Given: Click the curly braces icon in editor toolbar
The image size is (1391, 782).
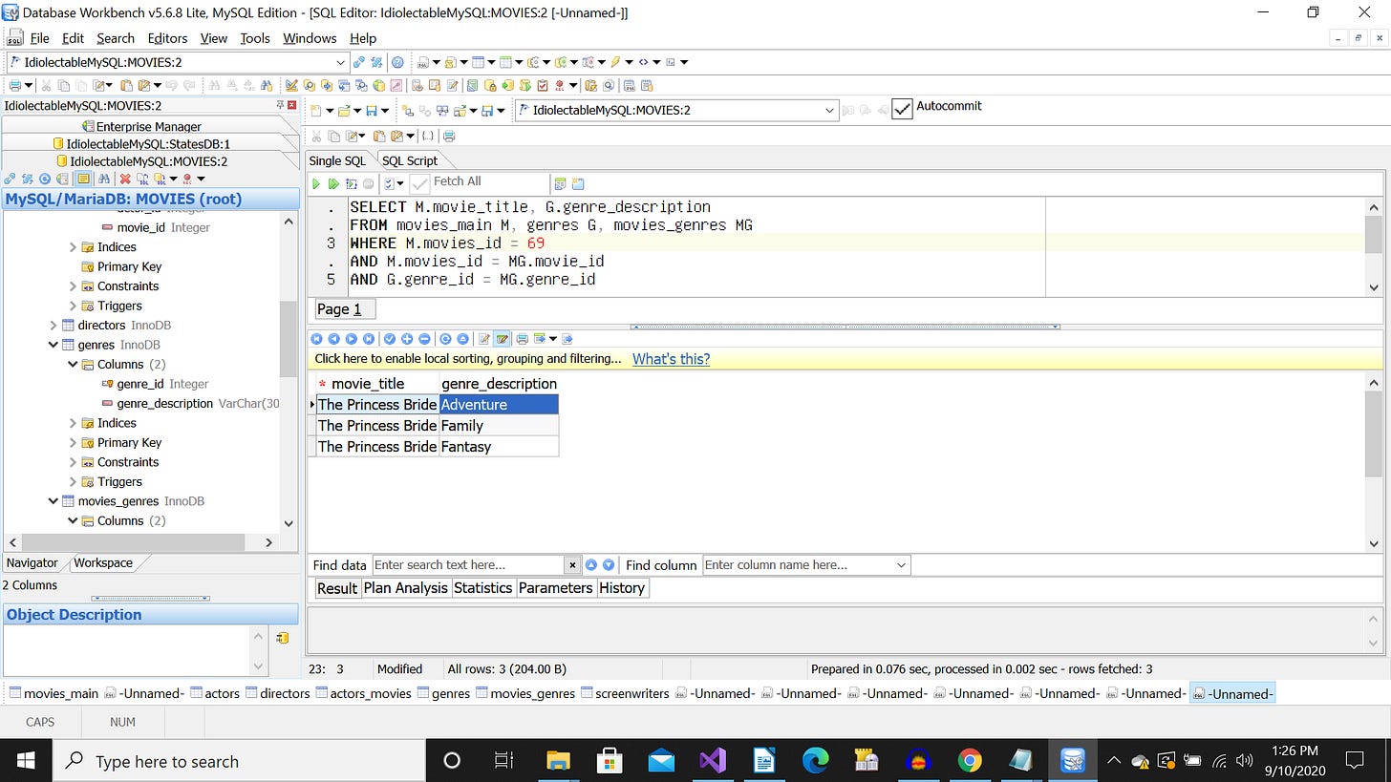Looking at the screenshot, I should click(427, 137).
